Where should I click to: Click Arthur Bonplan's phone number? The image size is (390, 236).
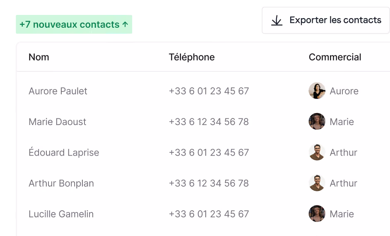click(209, 183)
